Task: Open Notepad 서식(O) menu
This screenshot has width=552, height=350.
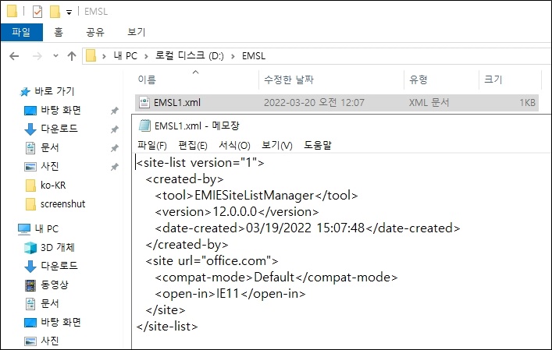Action: tap(234, 145)
